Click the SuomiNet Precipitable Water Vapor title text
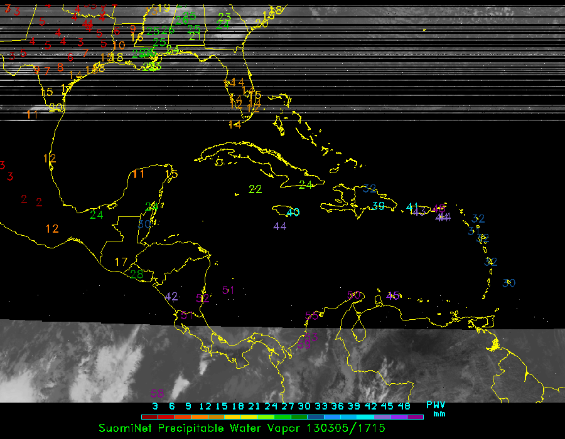 [x=242, y=428]
